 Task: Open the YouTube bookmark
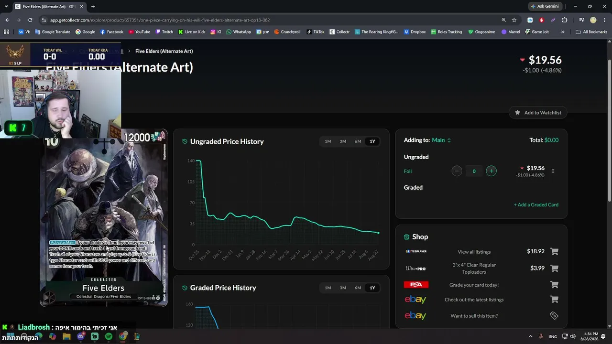[139, 32]
